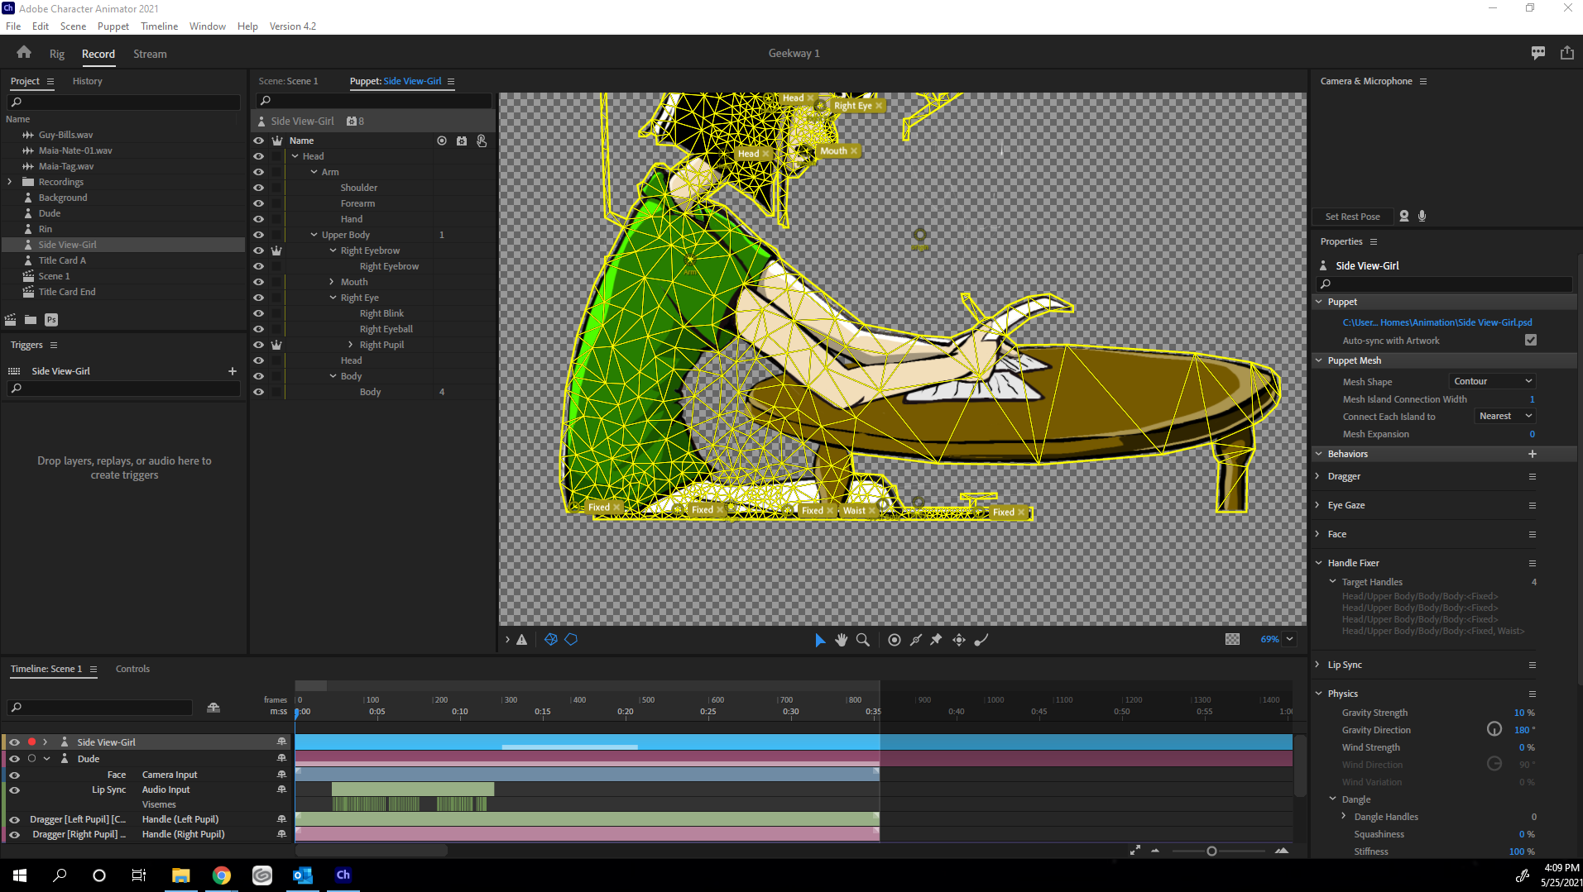Click the Project panel search field
The height and width of the screenshot is (892, 1583).
pos(124,103)
